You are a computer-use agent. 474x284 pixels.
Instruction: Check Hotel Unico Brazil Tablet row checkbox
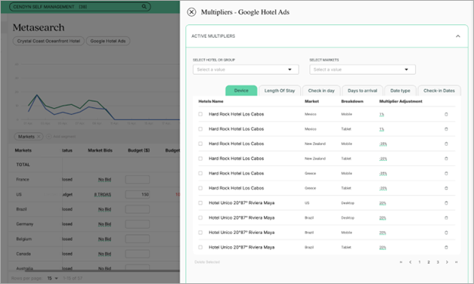(200, 248)
